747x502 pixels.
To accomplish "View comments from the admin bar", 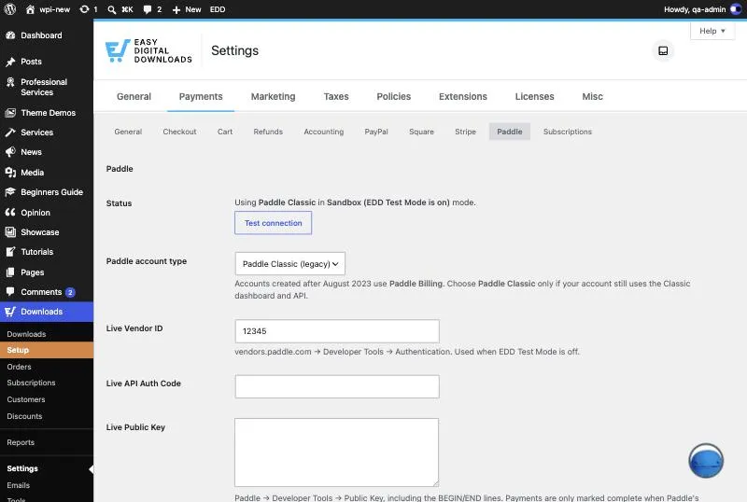I will 152,9.
